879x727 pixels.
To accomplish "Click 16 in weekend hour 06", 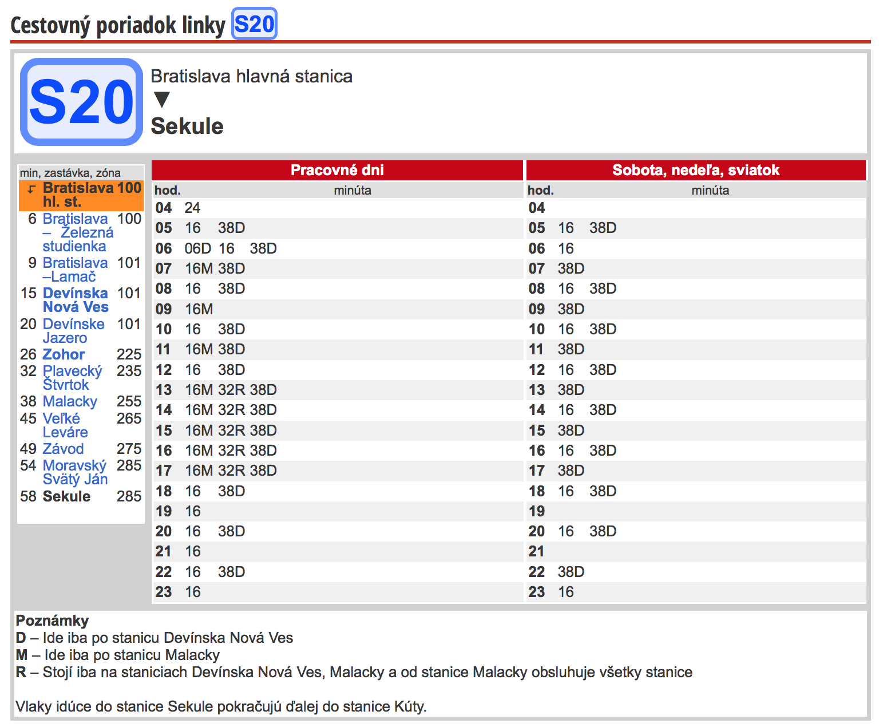I will [566, 248].
